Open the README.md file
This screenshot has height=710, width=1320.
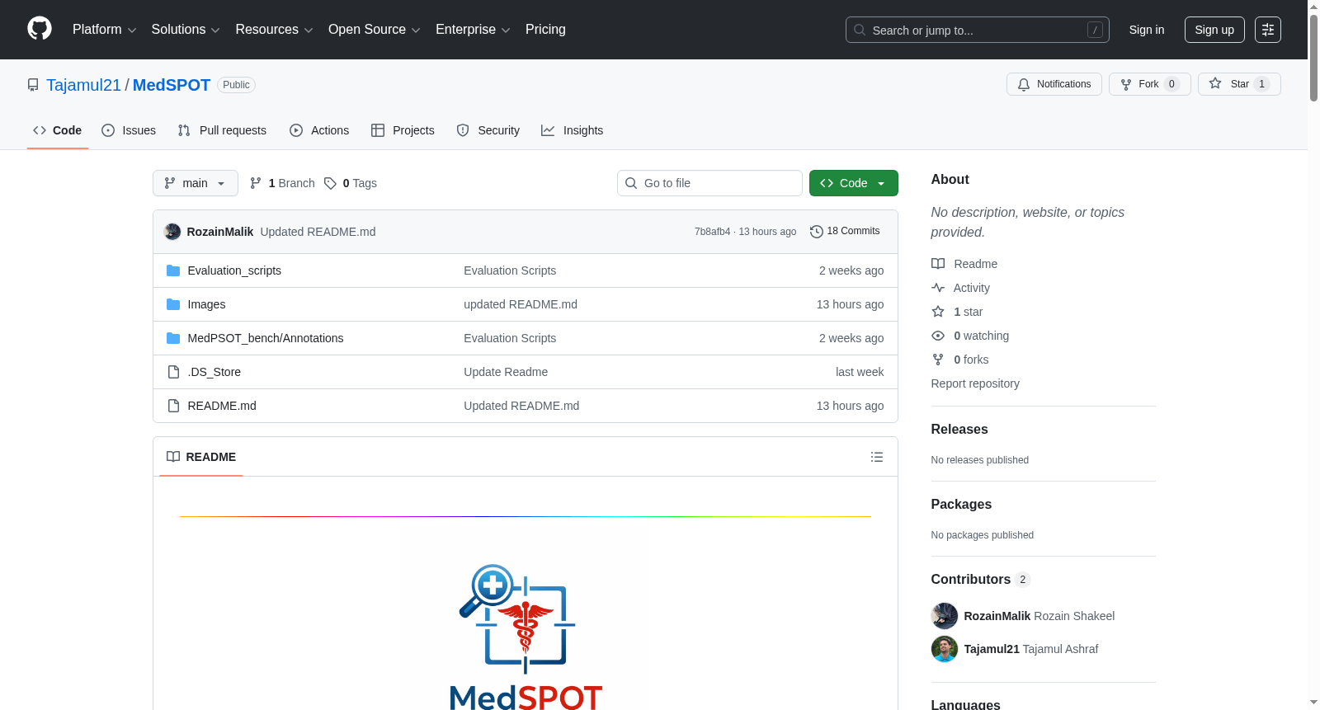click(x=222, y=406)
